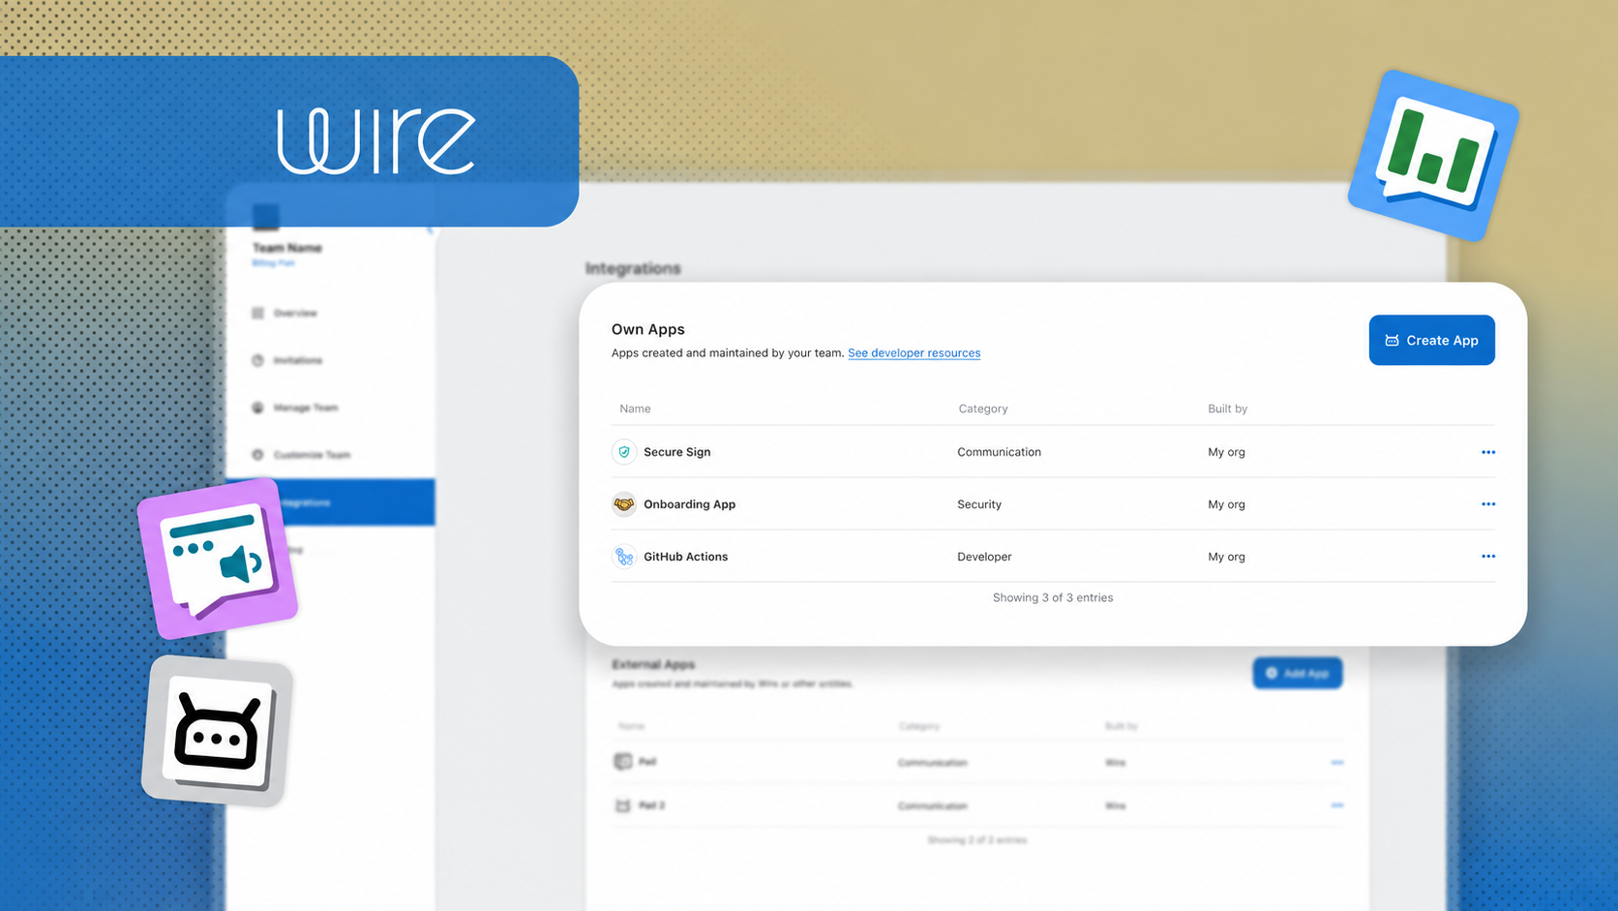Click the Customize Team icon in sidebar
The image size is (1618, 911).
click(x=257, y=455)
